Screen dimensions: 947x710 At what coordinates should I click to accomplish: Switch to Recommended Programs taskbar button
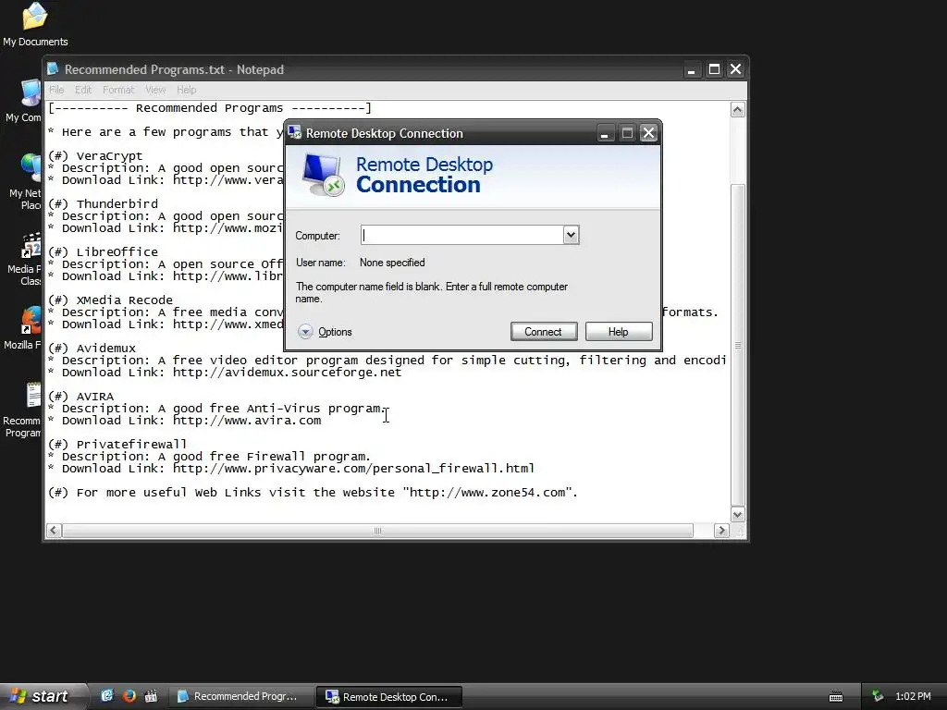click(x=240, y=696)
